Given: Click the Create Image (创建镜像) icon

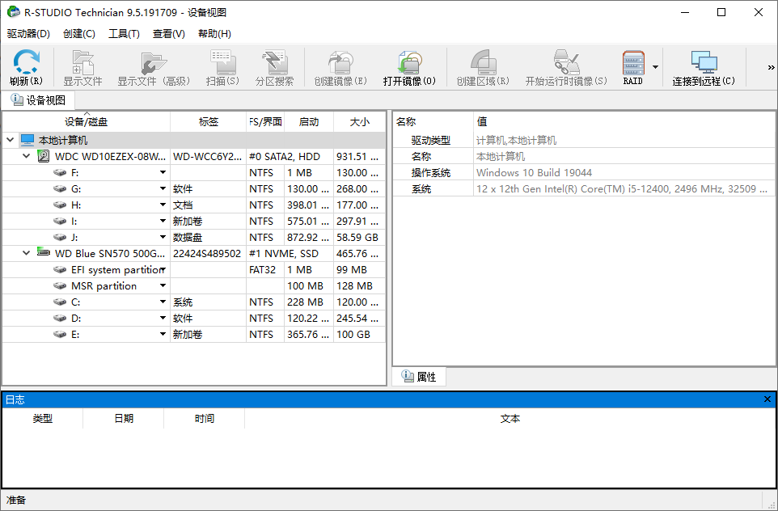Looking at the screenshot, I should click(x=340, y=62).
